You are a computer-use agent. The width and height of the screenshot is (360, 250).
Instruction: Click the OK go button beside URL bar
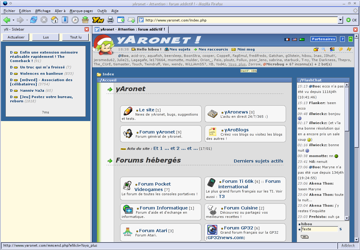coord(352,20)
